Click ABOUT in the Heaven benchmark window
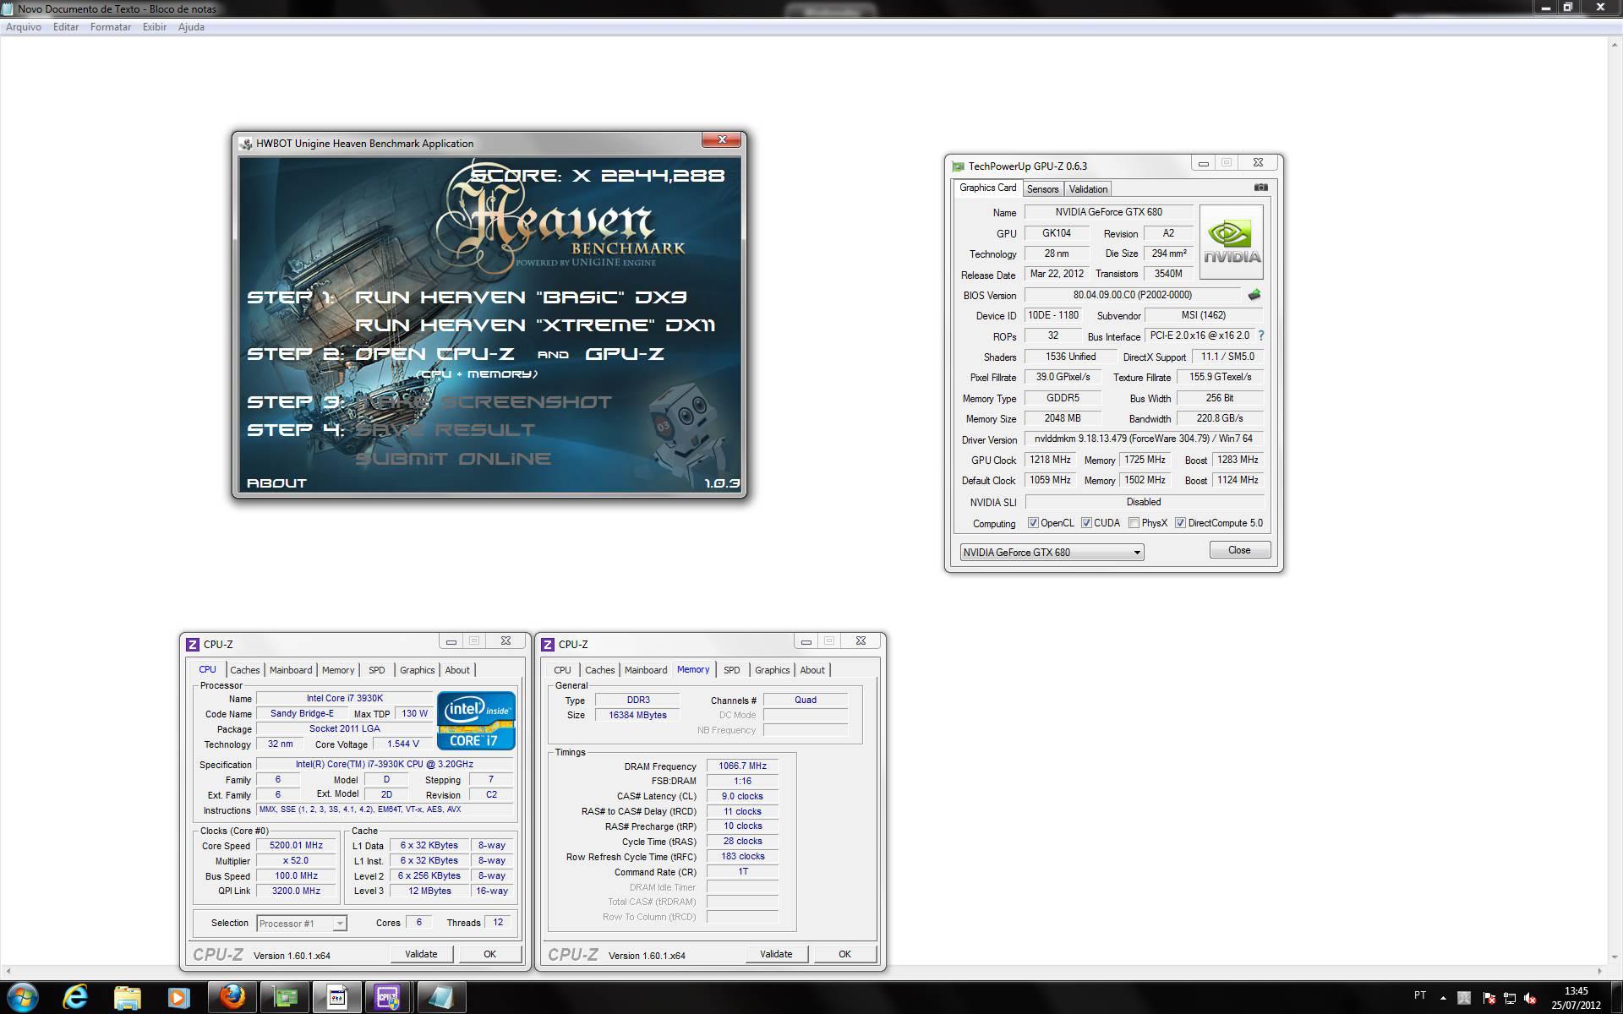Viewport: 1623px width, 1014px height. 276,483
